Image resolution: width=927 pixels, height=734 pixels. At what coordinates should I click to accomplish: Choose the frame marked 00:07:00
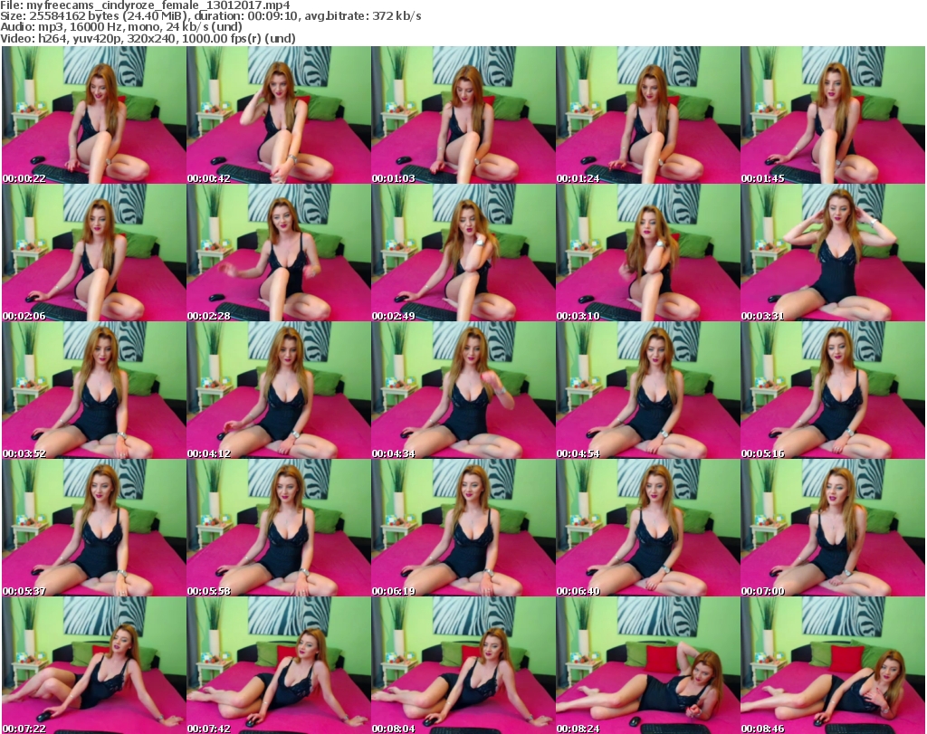point(833,528)
